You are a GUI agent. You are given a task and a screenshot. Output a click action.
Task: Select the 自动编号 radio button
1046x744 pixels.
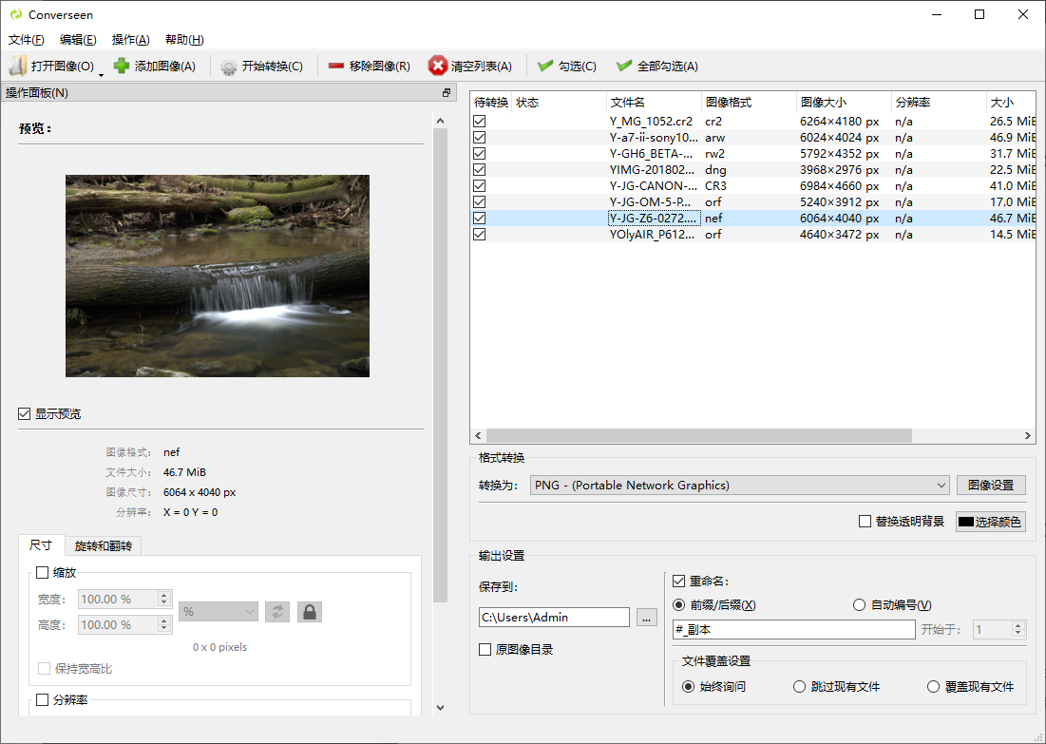tap(860, 605)
